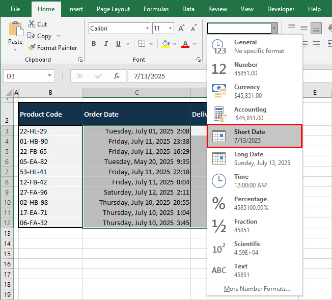Open More Number Formats dialog
The image size is (332, 300).
click(x=257, y=289)
